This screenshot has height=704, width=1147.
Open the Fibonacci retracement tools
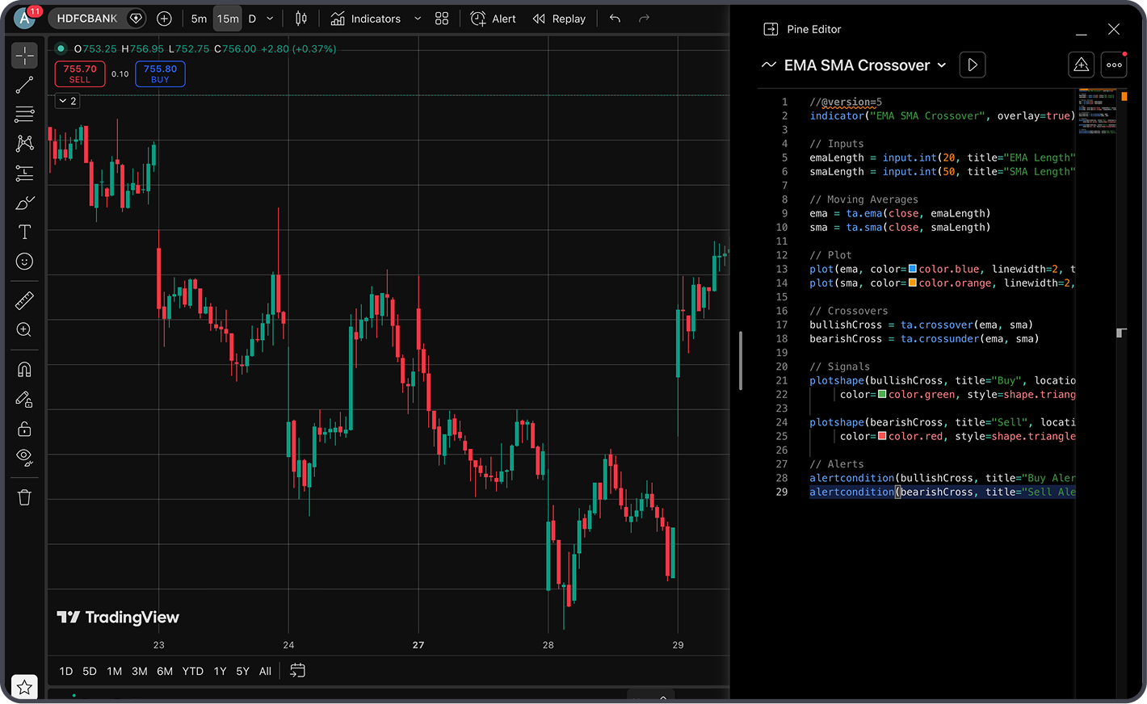pos(25,114)
